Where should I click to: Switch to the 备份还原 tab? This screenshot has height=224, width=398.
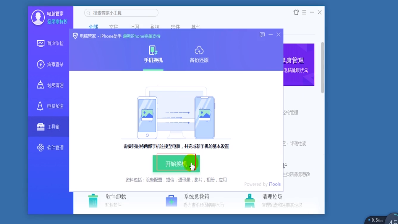(199, 54)
